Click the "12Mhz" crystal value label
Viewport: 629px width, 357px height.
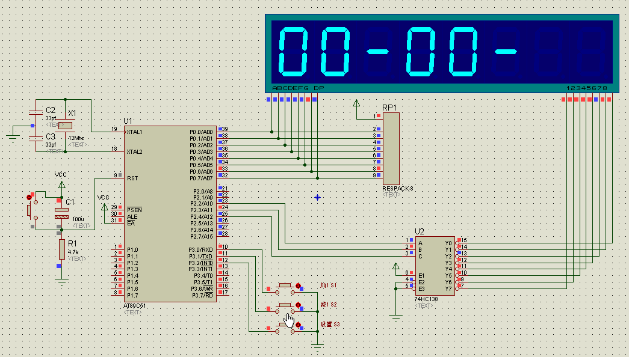(76, 138)
